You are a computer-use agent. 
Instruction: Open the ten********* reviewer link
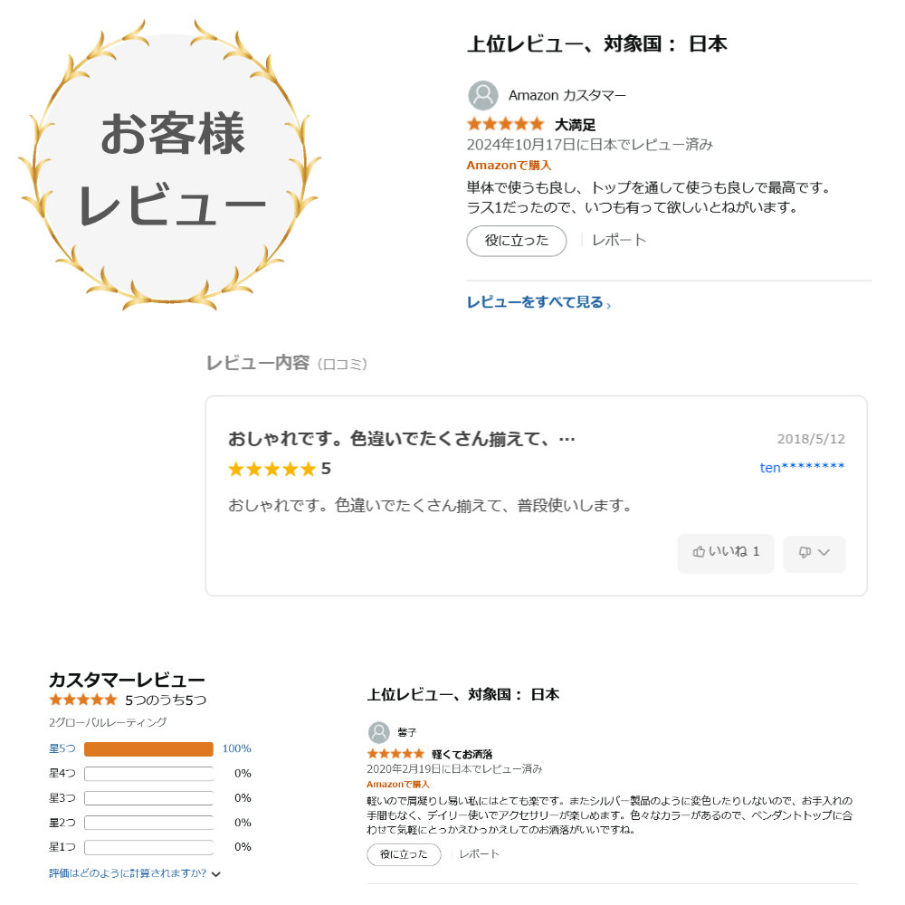tap(802, 467)
